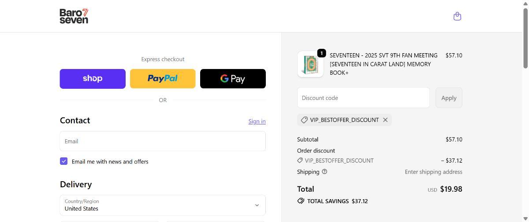Click the Sign in link
The image size is (529, 222).
(257, 121)
